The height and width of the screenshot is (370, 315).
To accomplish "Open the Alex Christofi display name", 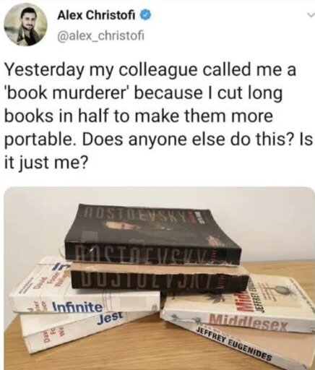I will [x=98, y=16].
